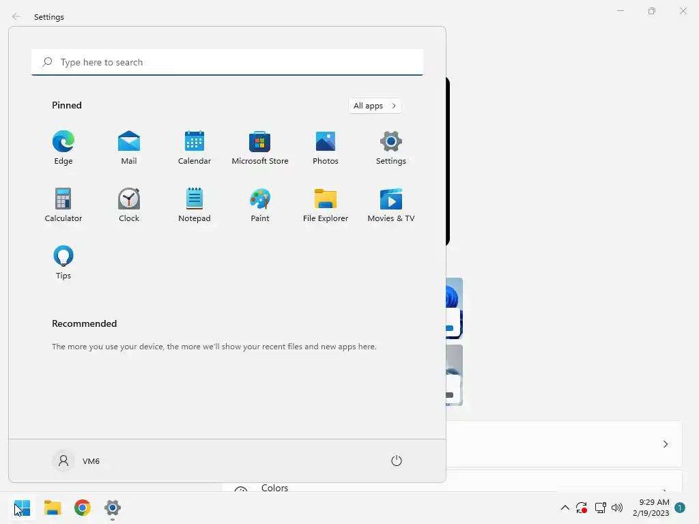This screenshot has height=524, width=699.
Task: Click the sync status tray icon
Action: pos(582,508)
